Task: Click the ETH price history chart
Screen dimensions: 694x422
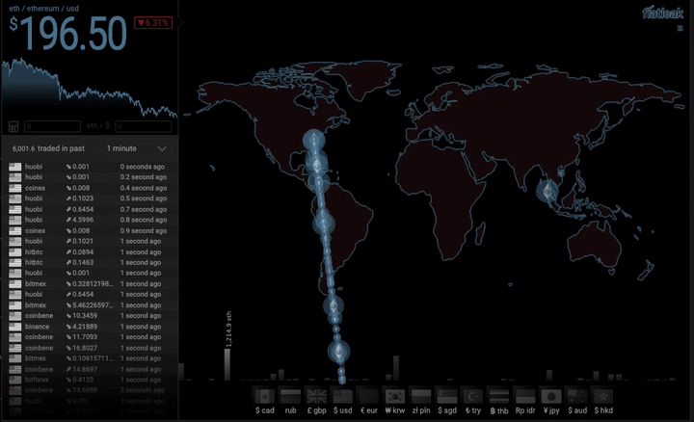Action: 89,89
